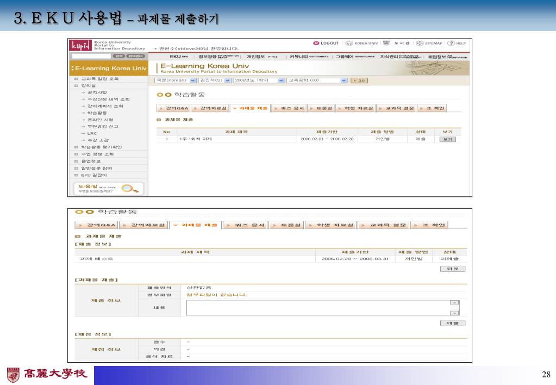Select 수강신청 내역 조회 in the sidebar

click(x=108, y=100)
